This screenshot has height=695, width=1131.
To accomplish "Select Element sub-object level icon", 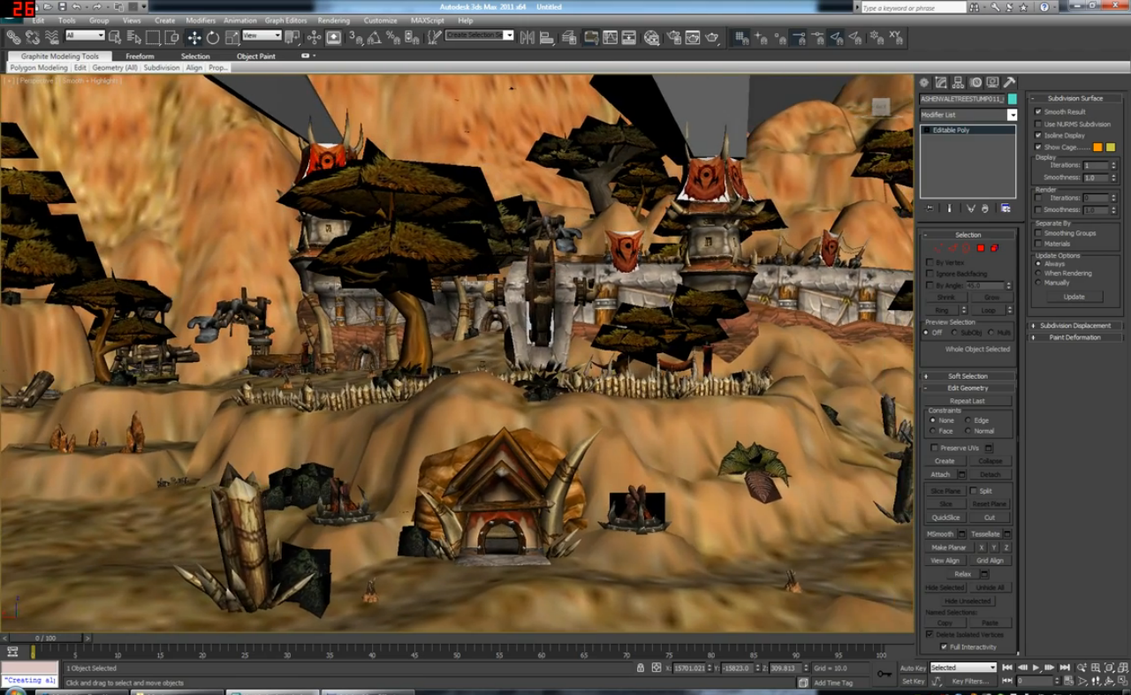I will [994, 248].
